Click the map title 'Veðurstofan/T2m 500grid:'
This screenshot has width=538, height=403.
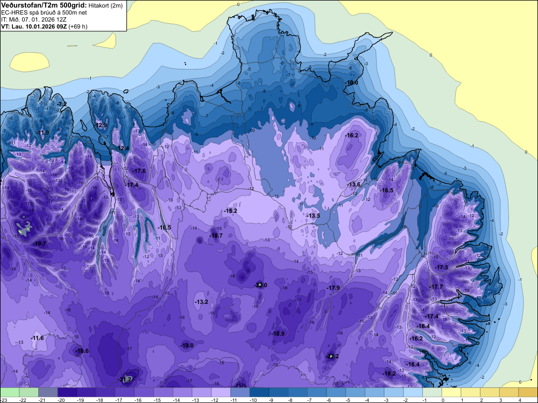coord(44,5)
